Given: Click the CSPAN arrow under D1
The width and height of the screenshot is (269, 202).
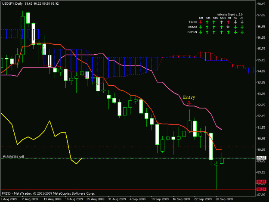Looking at the screenshot, I should click(x=242, y=32).
